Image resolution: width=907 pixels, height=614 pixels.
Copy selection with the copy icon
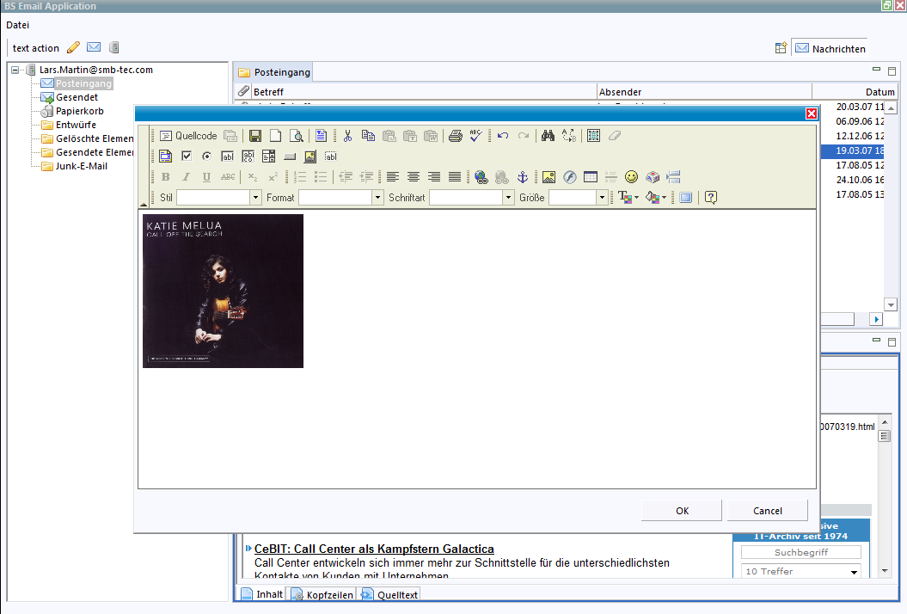(368, 136)
